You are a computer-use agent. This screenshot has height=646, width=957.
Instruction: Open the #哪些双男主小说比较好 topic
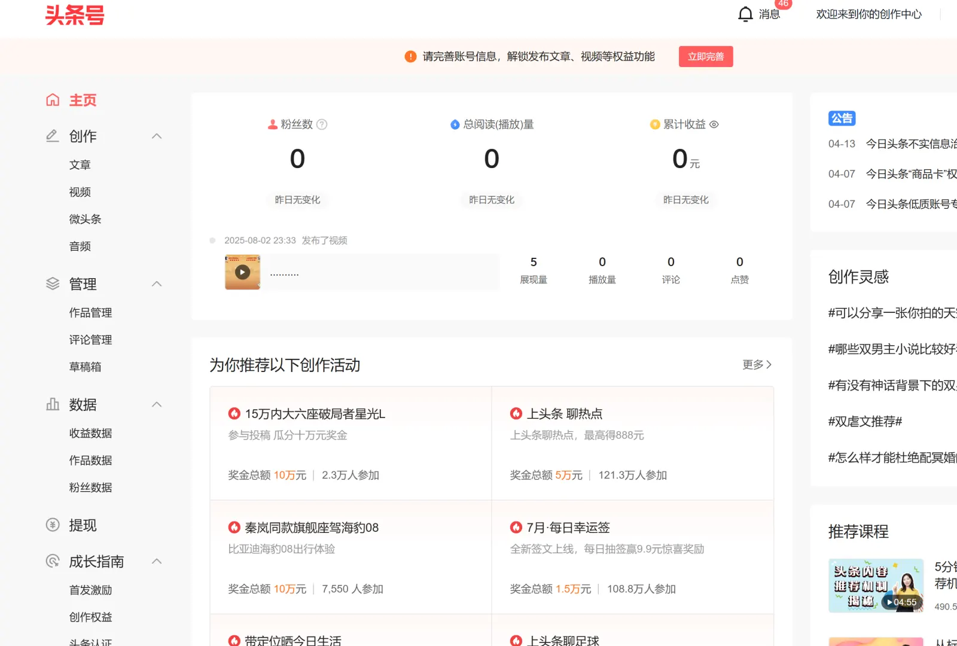point(892,349)
